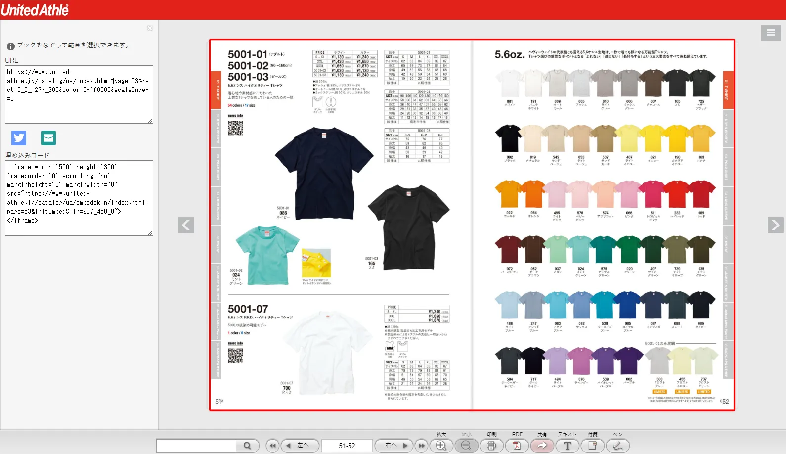Screen dimensions: 786x454
Task: Download the catalog via the PDF button
Action: [x=517, y=446]
